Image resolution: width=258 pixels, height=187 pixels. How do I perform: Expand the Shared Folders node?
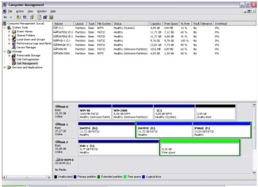9,35
